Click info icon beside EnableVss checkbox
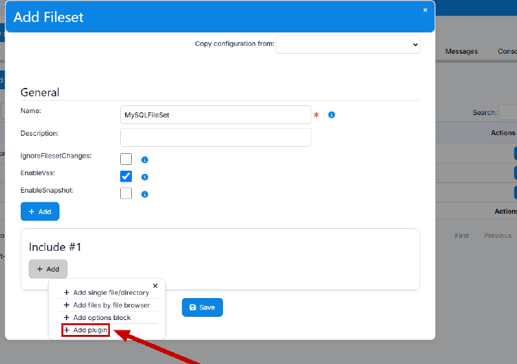Viewport: 517px width, 364px height. 144,177
